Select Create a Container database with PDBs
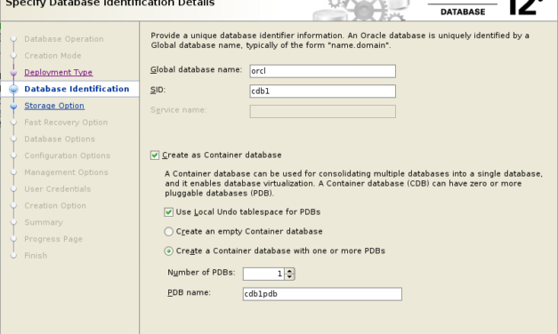The height and width of the screenshot is (334, 558). coord(169,251)
